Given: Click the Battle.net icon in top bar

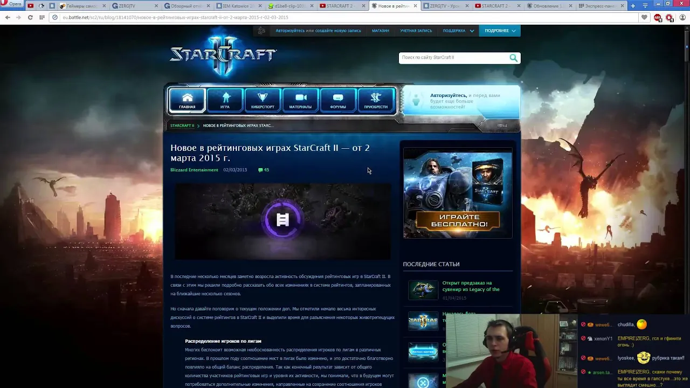Looking at the screenshot, I should pyautogui.click(x=261, y=31).
